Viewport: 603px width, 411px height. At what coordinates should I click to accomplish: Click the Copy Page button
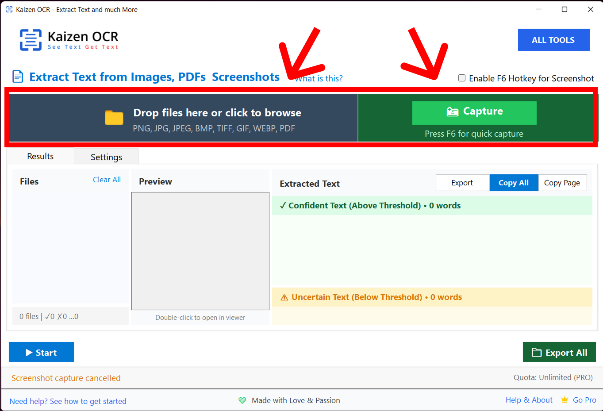(562, 183)
